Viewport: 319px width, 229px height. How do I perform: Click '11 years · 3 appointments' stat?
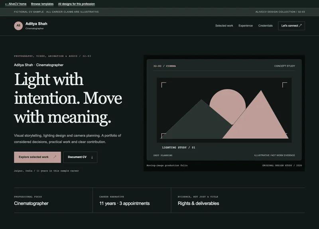tap(124, 204)
